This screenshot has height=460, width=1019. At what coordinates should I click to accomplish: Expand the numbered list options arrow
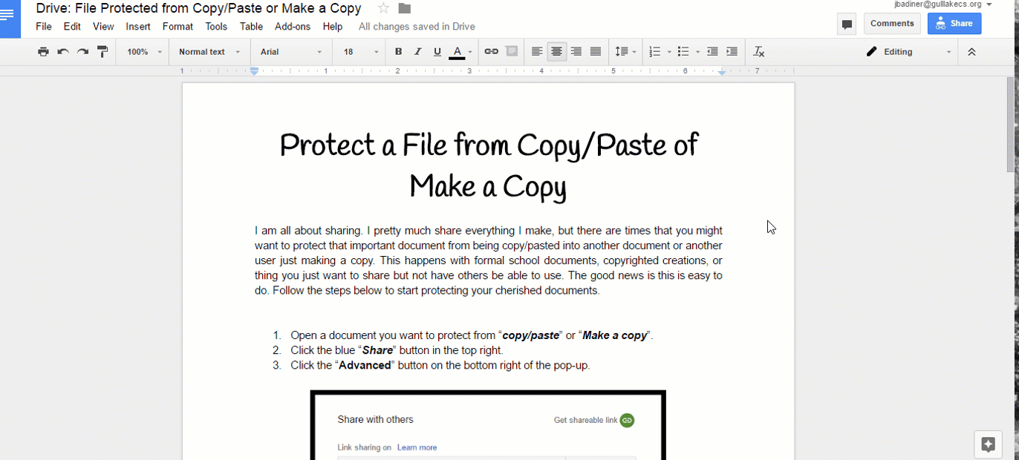(669, 52)
